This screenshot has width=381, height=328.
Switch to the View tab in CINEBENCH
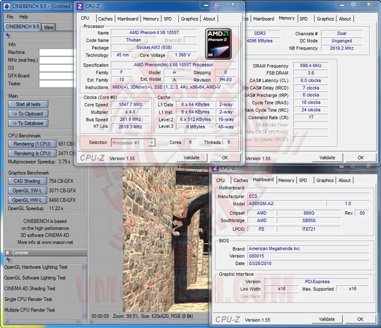click(48, 27)
